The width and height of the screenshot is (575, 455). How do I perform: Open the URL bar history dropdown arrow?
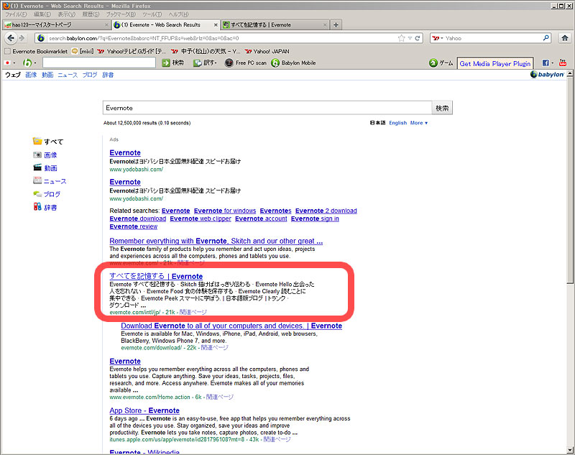[x=410, y=38]
